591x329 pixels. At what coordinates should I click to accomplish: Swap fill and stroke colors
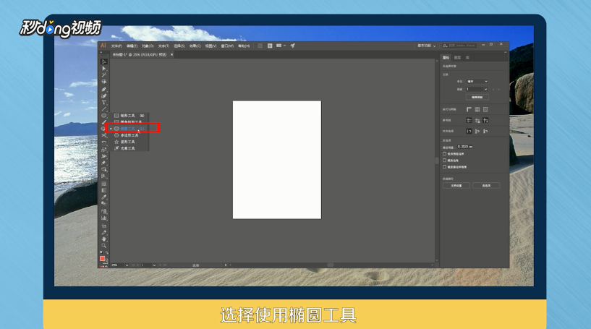[106, 252]
